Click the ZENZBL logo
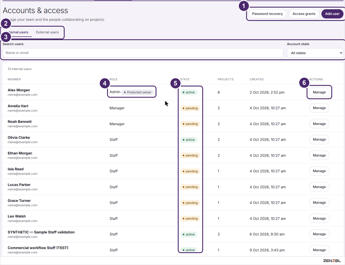 tap(332, 261)
